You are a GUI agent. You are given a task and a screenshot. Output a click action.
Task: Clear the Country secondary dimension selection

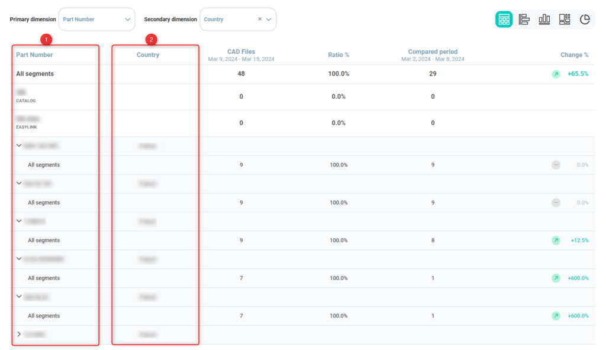pyautogui.click(x=259, y=19)
